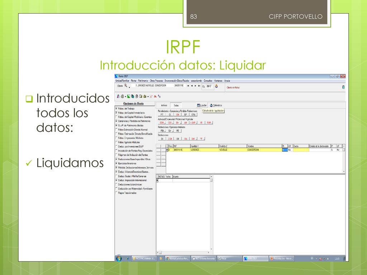Open Internet Explorer from the taskbar
This screenshot has width=367, height=275.
pos(128,259)
